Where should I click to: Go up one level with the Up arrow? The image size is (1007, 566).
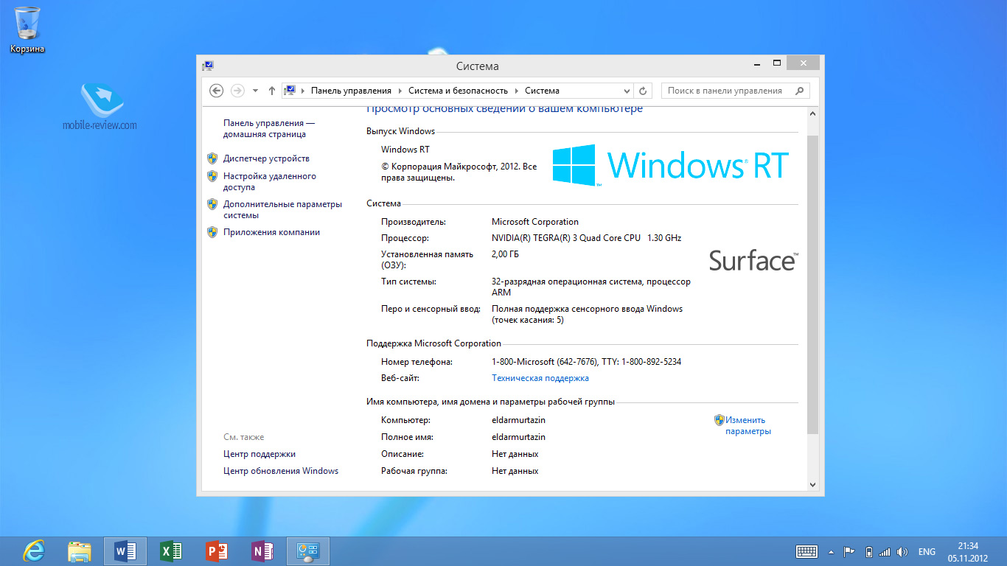click(272, 91)
